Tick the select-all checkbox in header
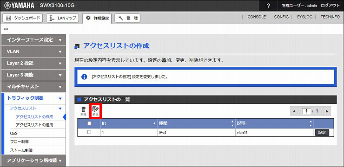This screenshot has width=344, height=167. tap(89, 123)
